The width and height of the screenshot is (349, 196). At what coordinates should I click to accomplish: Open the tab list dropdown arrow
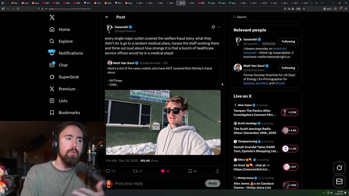tap(322, 3)
